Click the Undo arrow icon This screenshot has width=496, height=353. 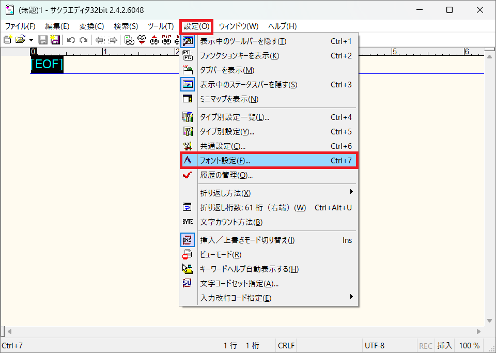71,40
